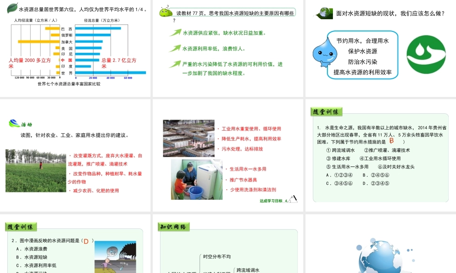The width and height of the screenshot is (456, 273).
Task: Click the 随堂训练 label above question 2
Action: coord(21,227)
